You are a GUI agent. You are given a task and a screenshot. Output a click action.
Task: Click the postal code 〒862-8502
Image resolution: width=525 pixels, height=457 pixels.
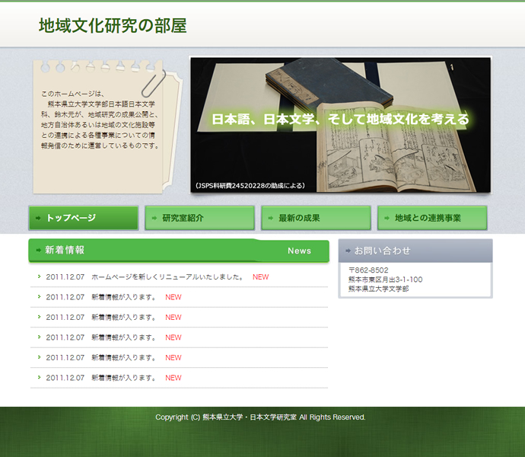(368, 270)
